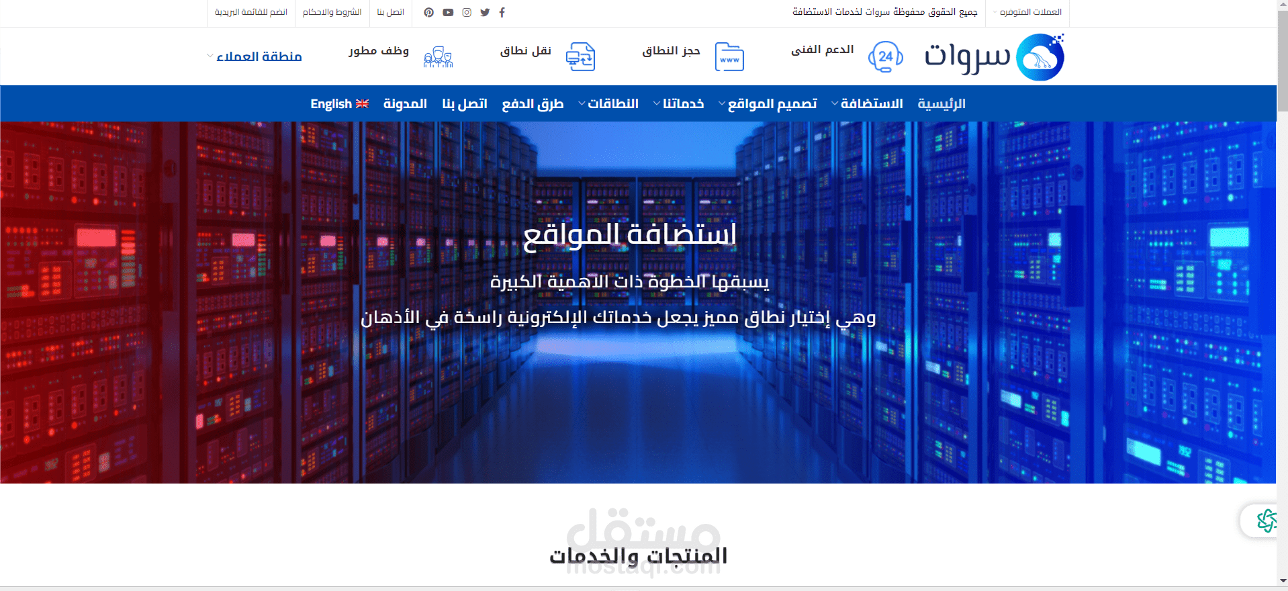Viewport: 1288px width, 591px height.
Task: Open انضم للقائمة البريدية mailing list link
Action: 251,12
